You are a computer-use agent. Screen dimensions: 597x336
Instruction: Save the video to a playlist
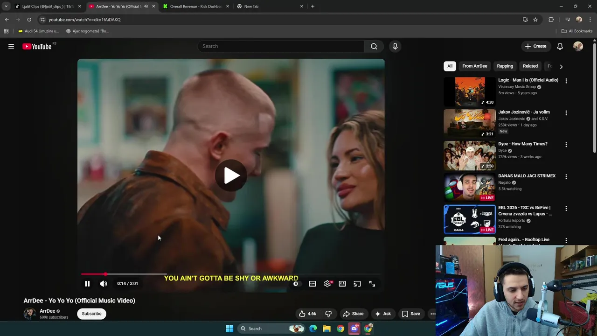coord(411,314)
